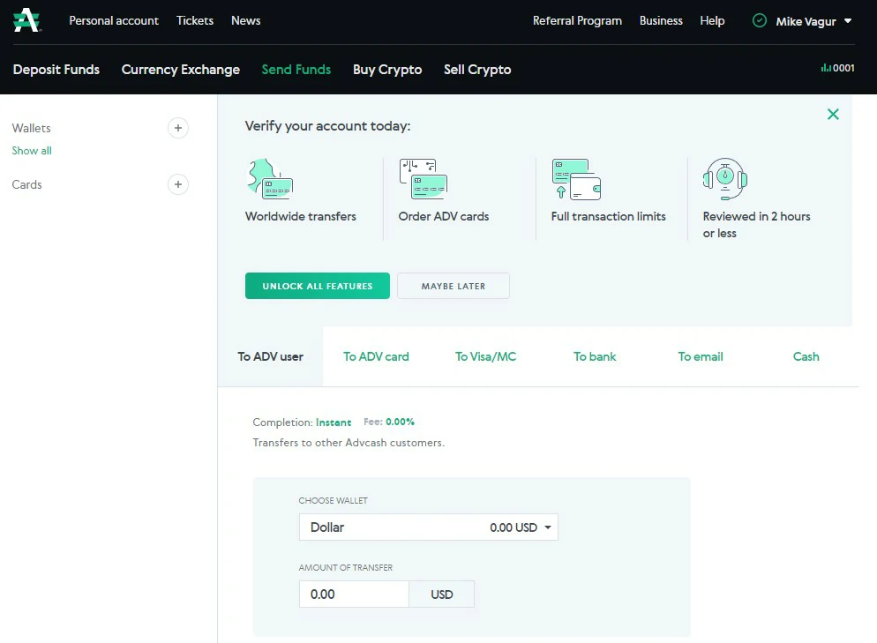Select the To ADV user tab

click(x=270, y=356)
